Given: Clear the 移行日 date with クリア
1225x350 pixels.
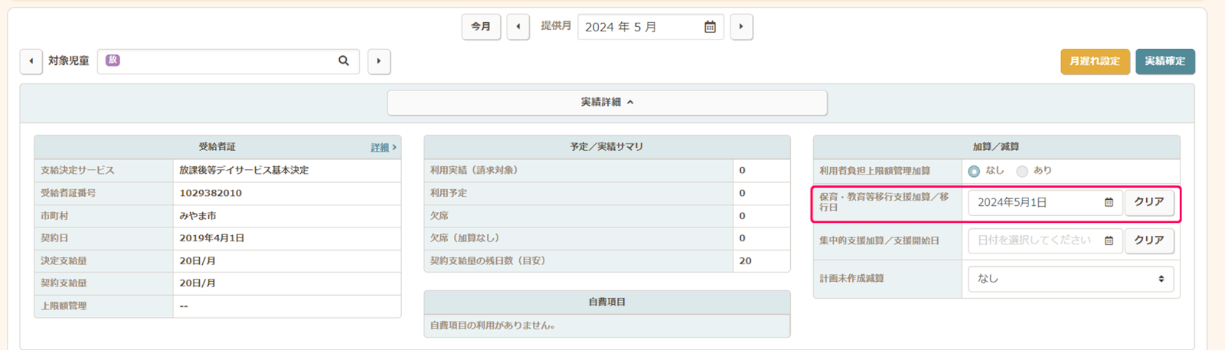Looking at the screenshot, I should coord(1148,202).
